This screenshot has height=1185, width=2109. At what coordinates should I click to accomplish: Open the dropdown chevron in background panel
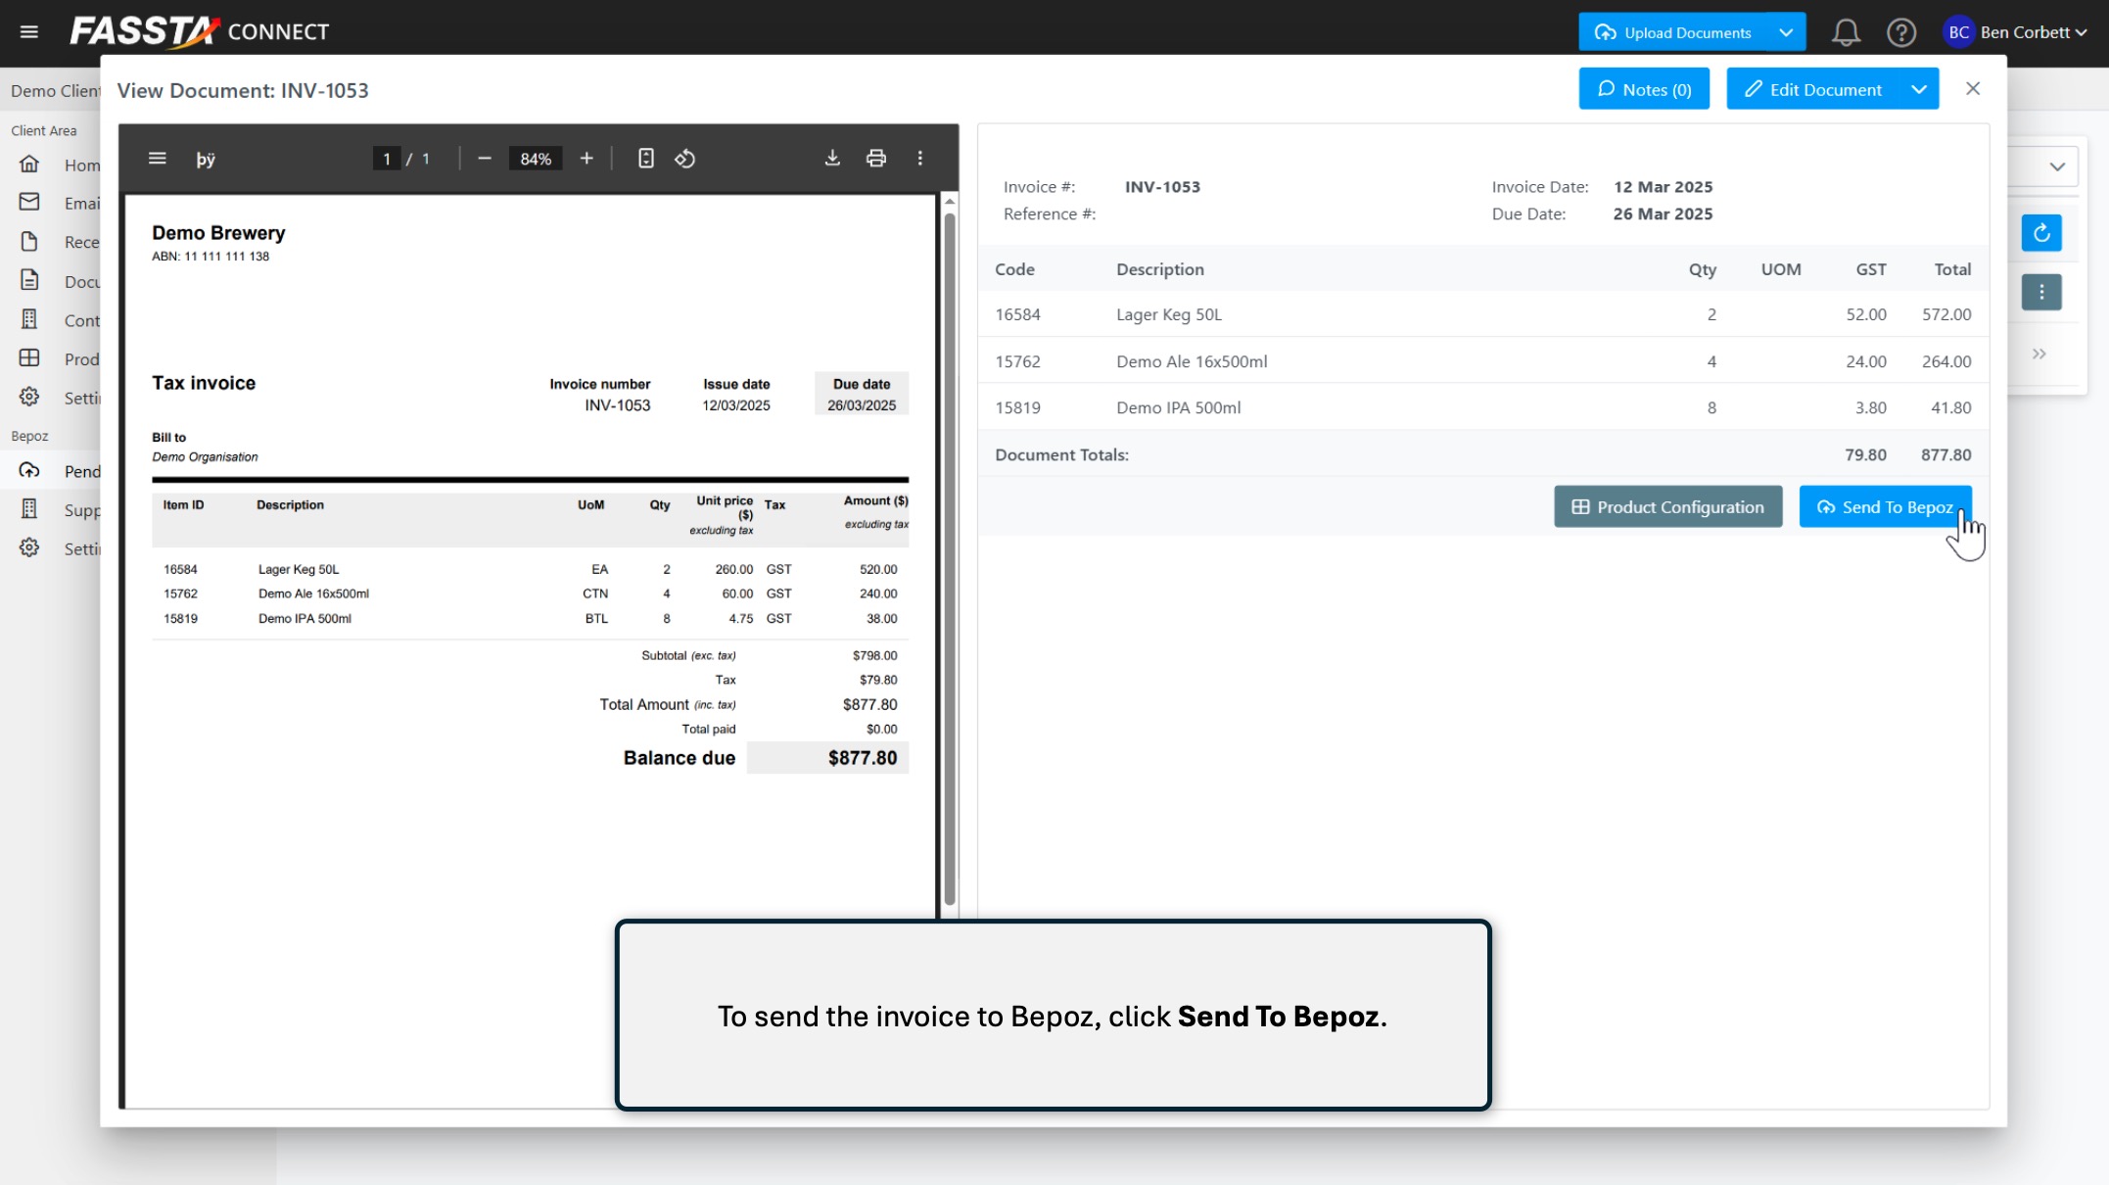[2057, 166]
